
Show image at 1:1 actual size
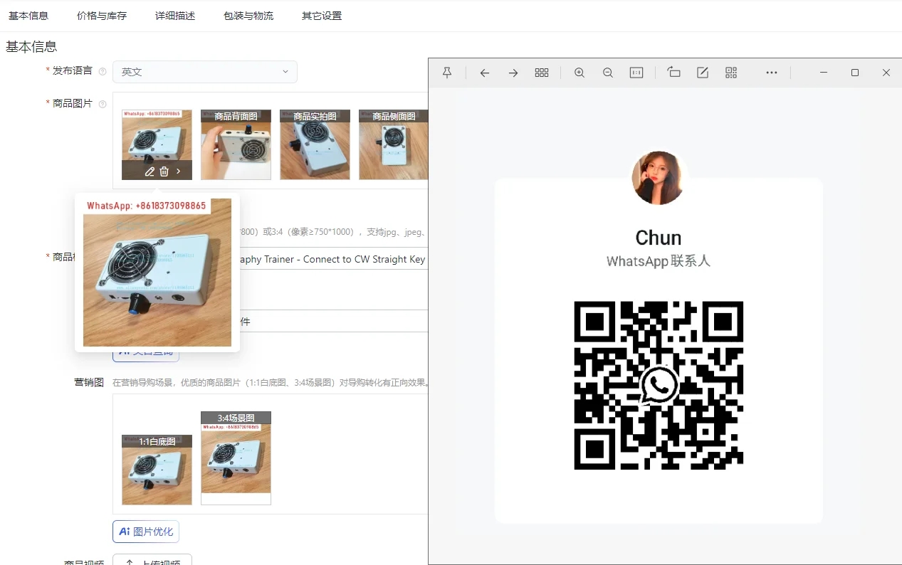[636, 73]
